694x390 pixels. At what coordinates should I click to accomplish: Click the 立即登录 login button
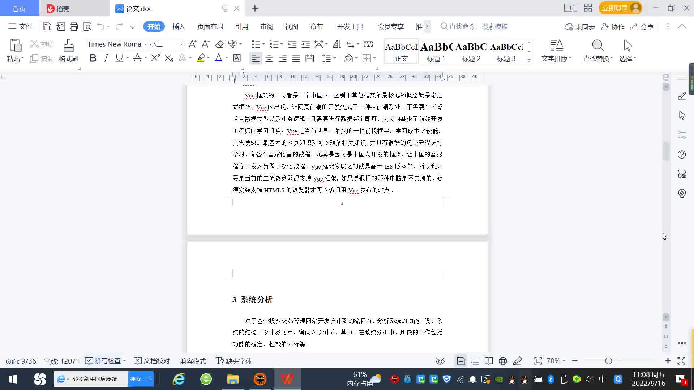614,8
